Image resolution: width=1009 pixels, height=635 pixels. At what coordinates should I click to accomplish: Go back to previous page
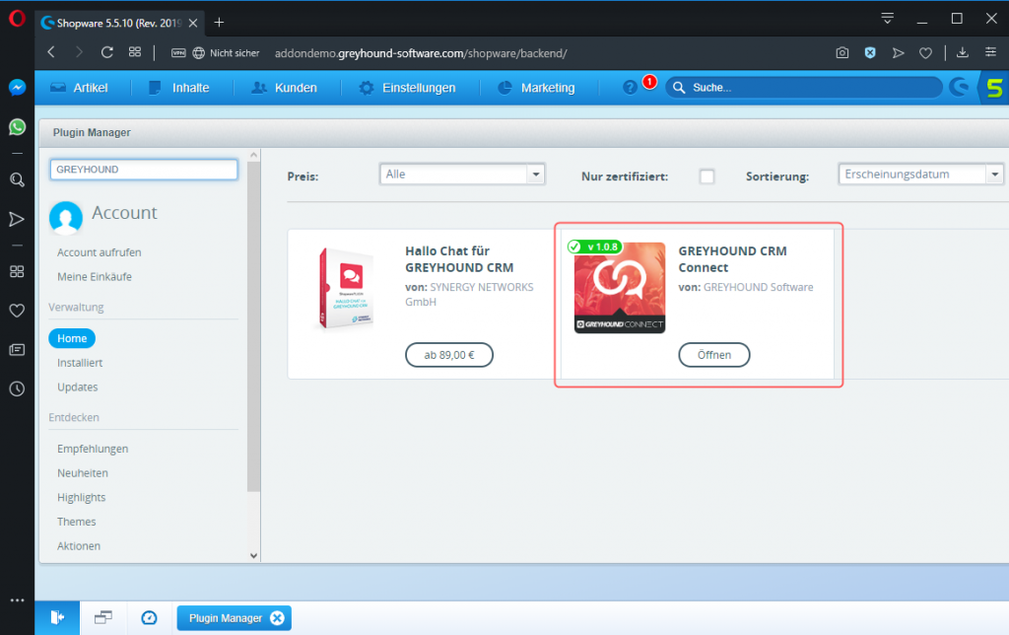(51, 53)
